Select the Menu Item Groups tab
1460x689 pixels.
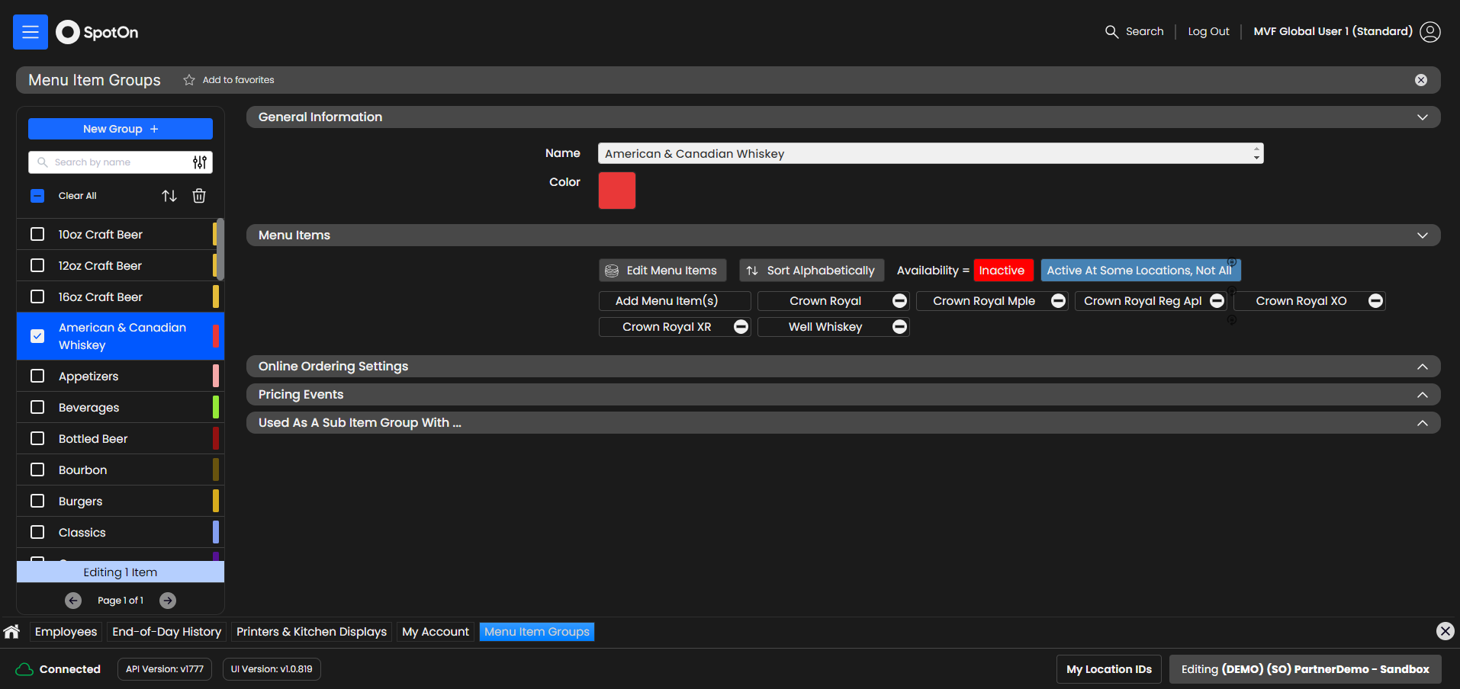[x=537, y=632]
